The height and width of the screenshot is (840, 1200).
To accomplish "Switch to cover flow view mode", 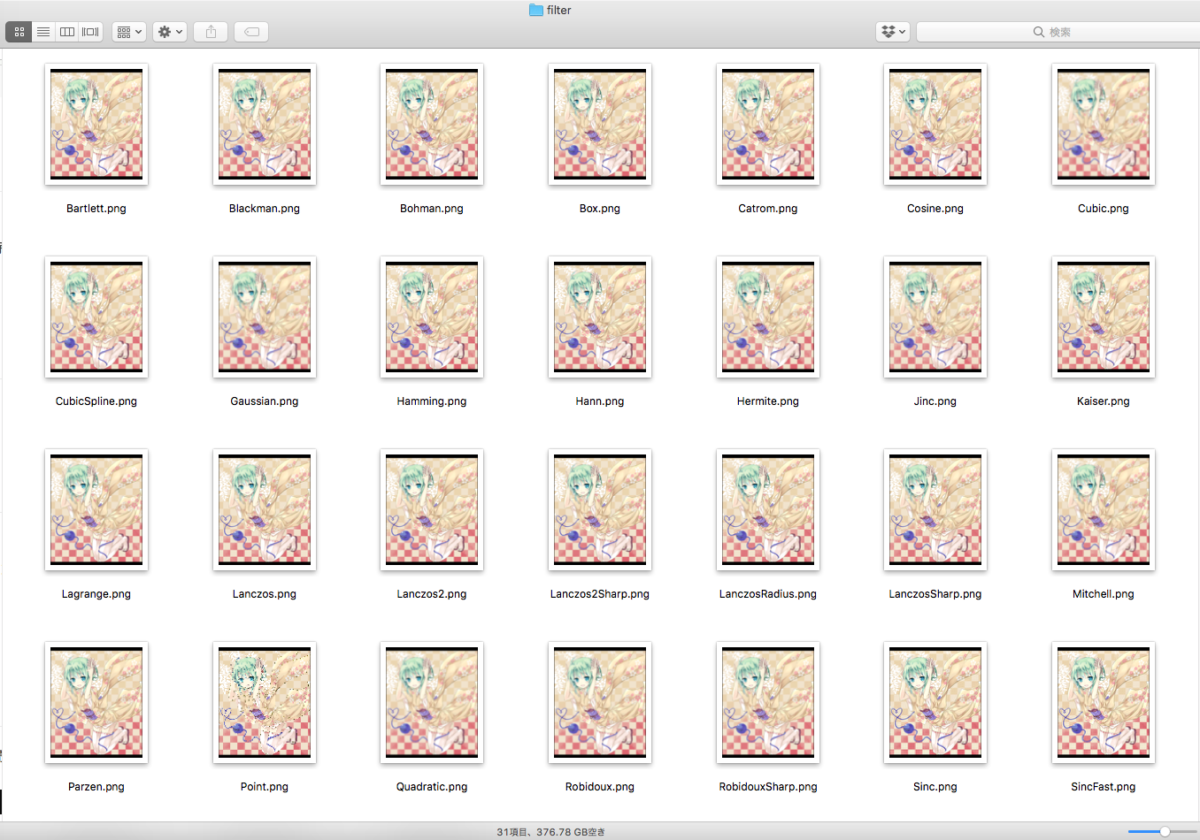I will coord(91,32).
